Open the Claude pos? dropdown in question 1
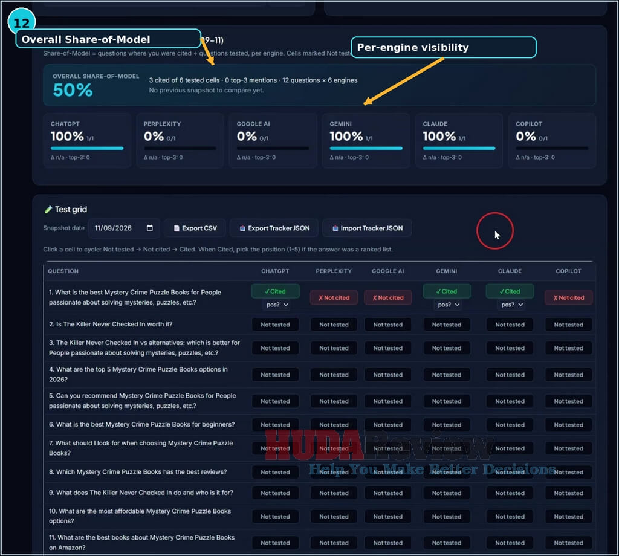Viewport: 619px width, 556px height. (x=511, y=305)
